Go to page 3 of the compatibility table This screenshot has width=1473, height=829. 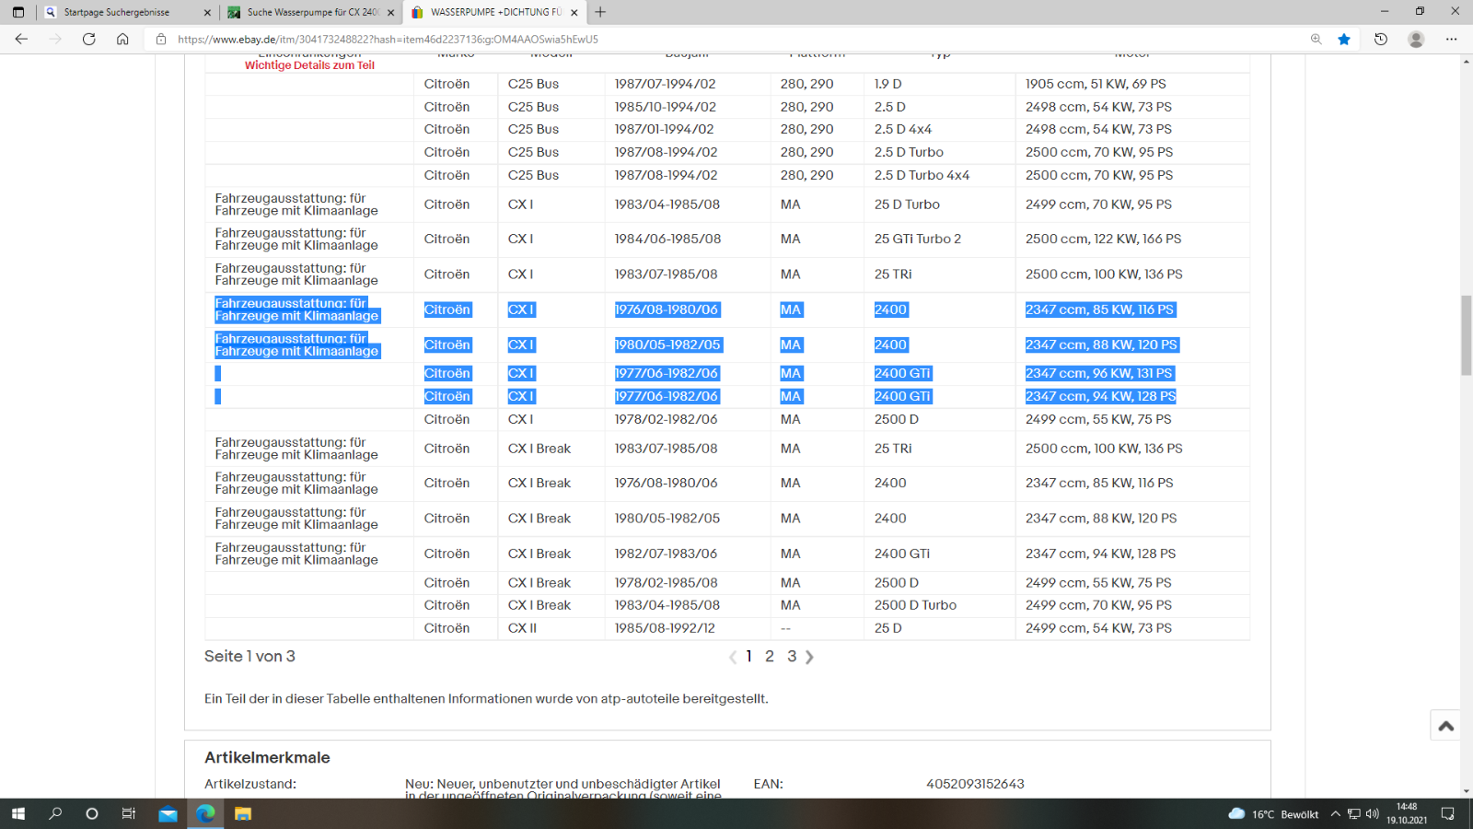tap(792, 657)
